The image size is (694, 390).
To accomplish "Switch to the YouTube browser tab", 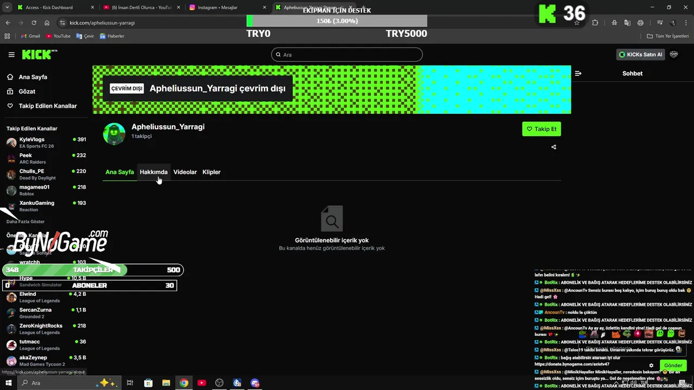I will (141, 8).
